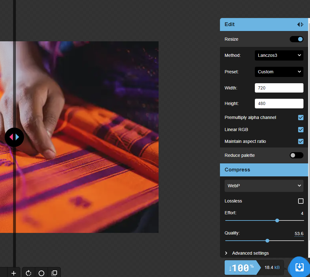Uncheck Premultiply alpha channel
This screenshot has width=310, height=277.
(x=301, y=117)
